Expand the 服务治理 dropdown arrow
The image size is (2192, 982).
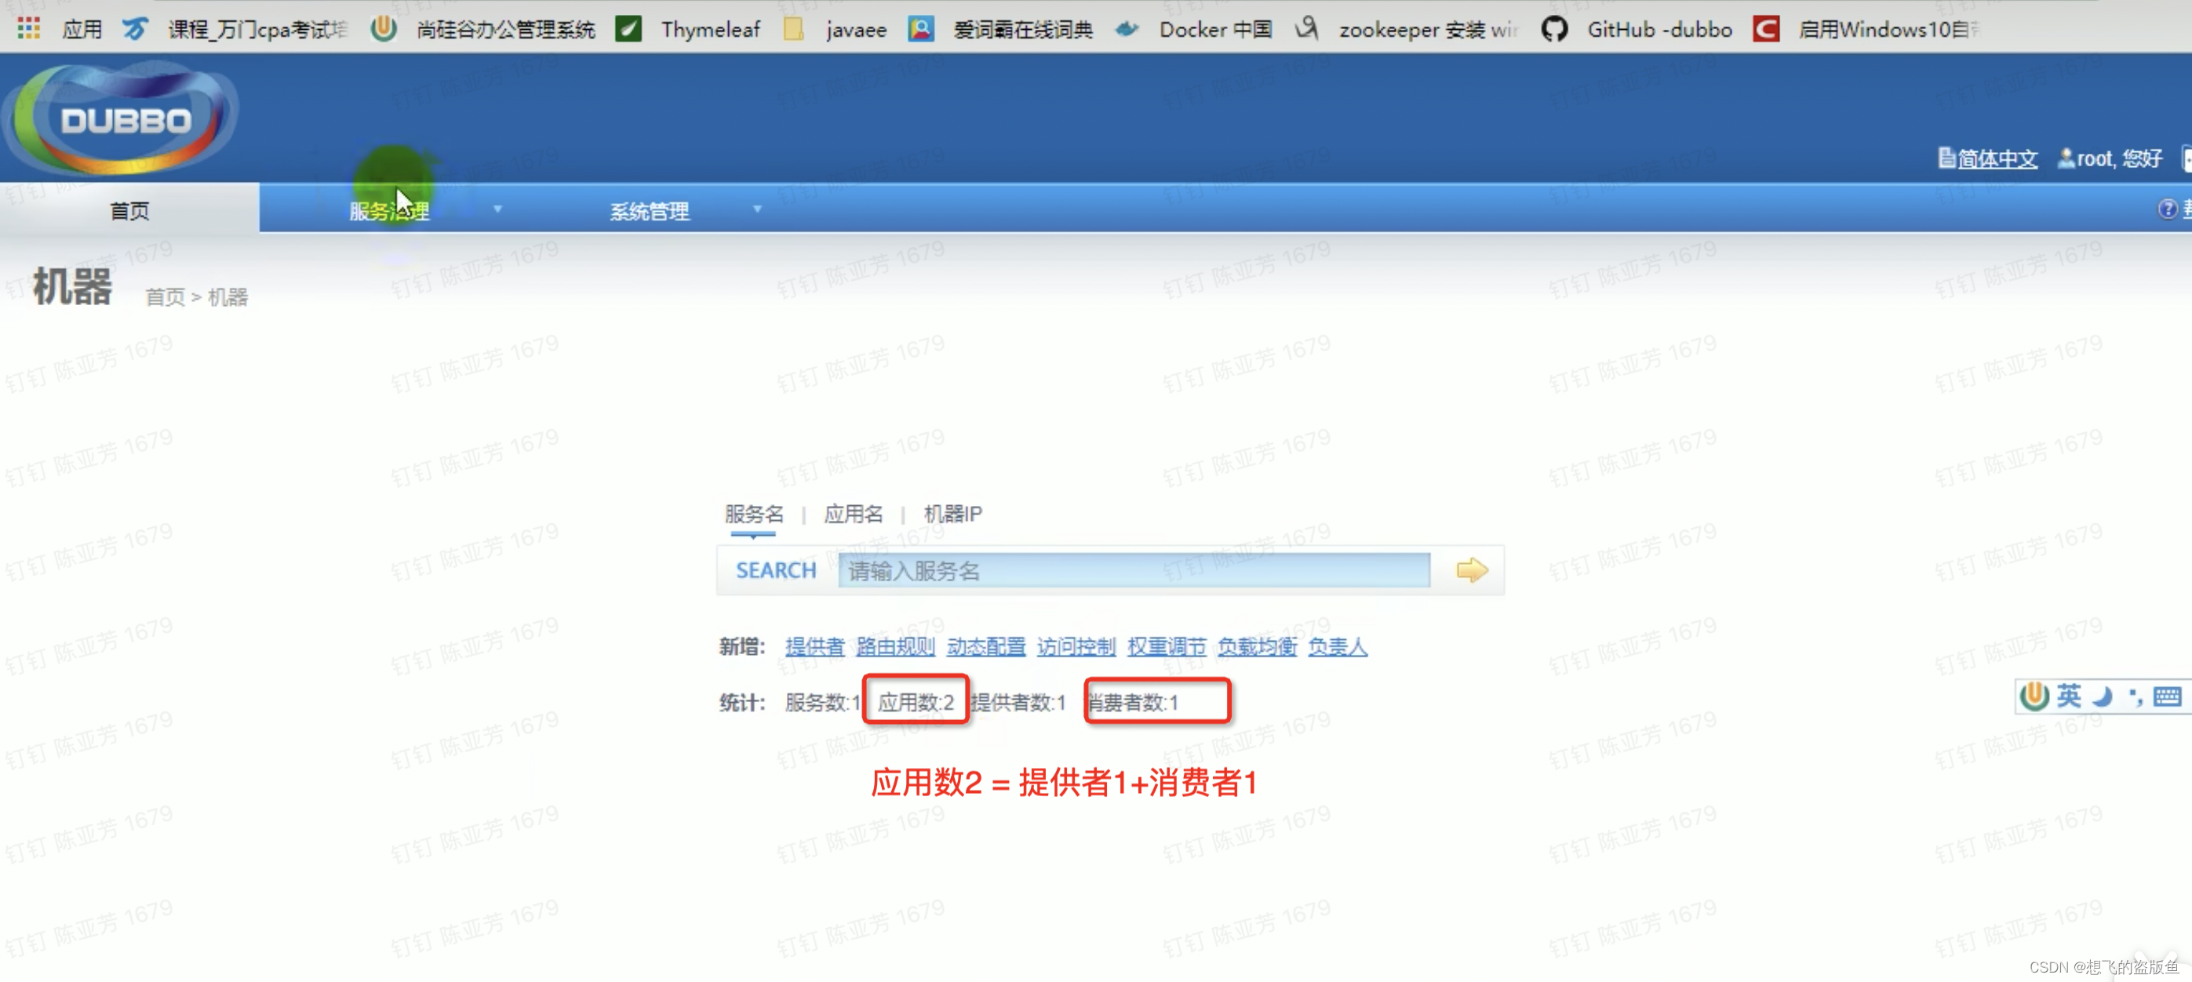498,209
